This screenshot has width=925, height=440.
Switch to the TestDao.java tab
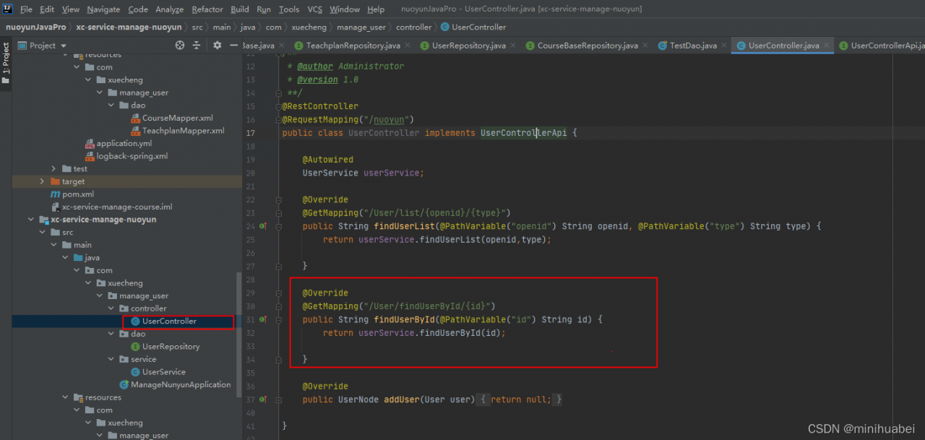(x=693, y=46)
